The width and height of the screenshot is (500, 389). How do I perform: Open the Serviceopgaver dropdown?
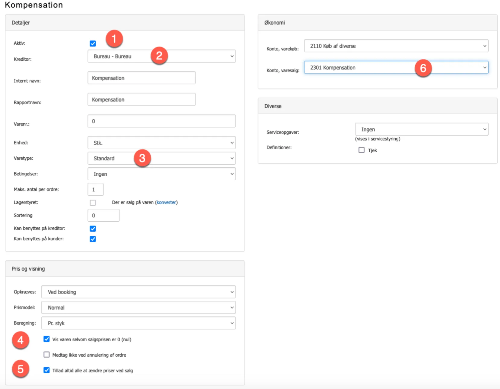(421, 129)
